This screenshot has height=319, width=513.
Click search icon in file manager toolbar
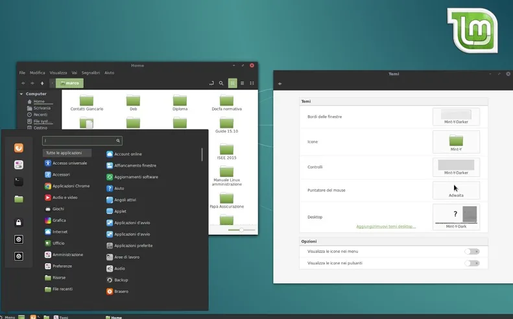coord(221,83)
